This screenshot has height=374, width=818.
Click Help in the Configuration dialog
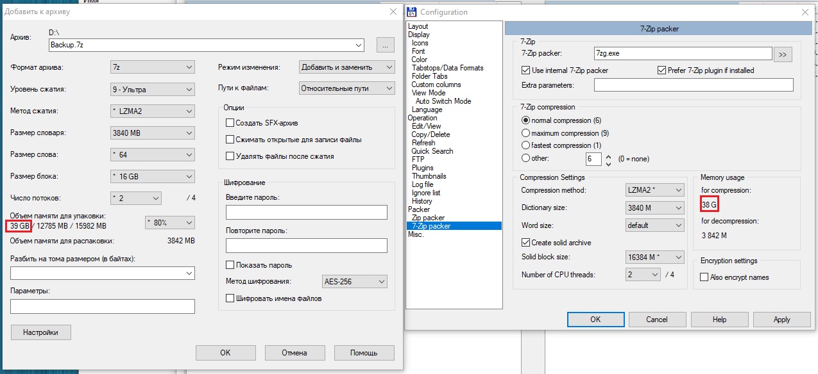coord(719,319)
